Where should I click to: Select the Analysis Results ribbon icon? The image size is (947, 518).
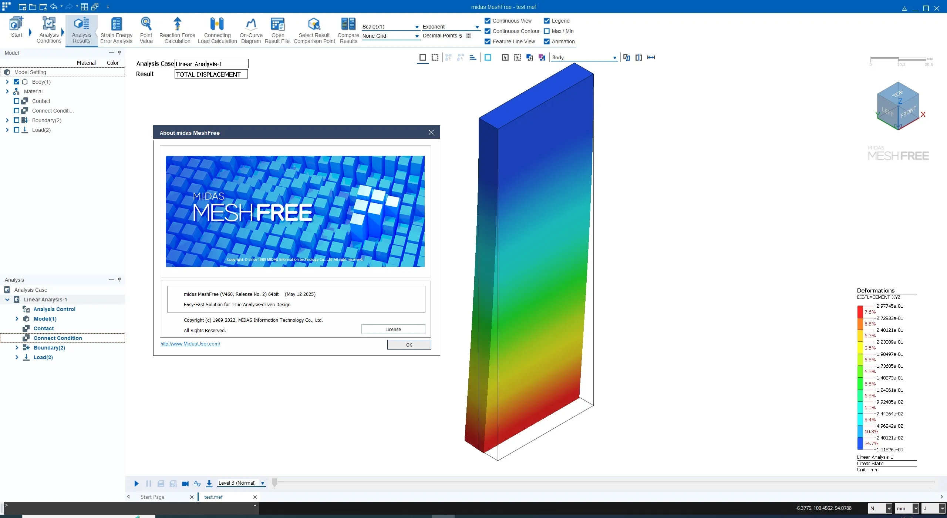81,30
